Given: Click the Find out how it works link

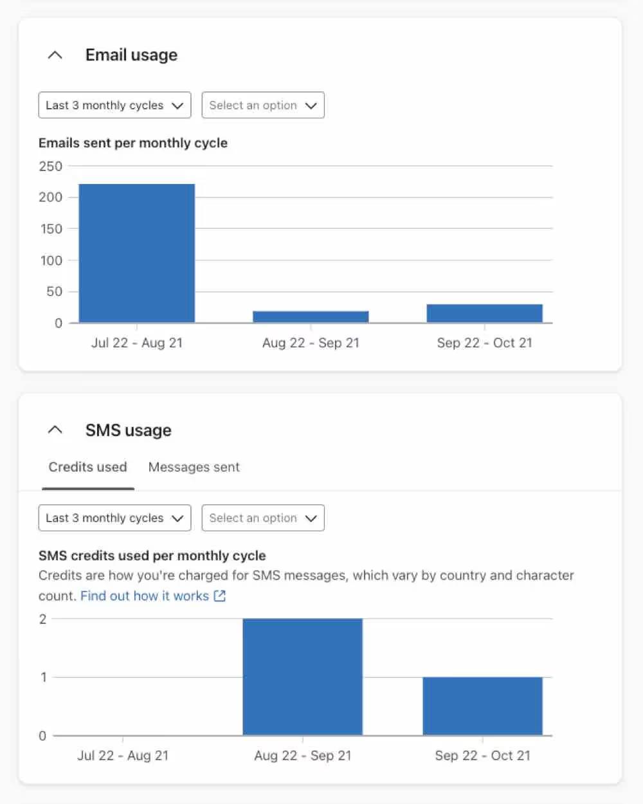Looking at the screenshot, I should (x=145, y=596).
